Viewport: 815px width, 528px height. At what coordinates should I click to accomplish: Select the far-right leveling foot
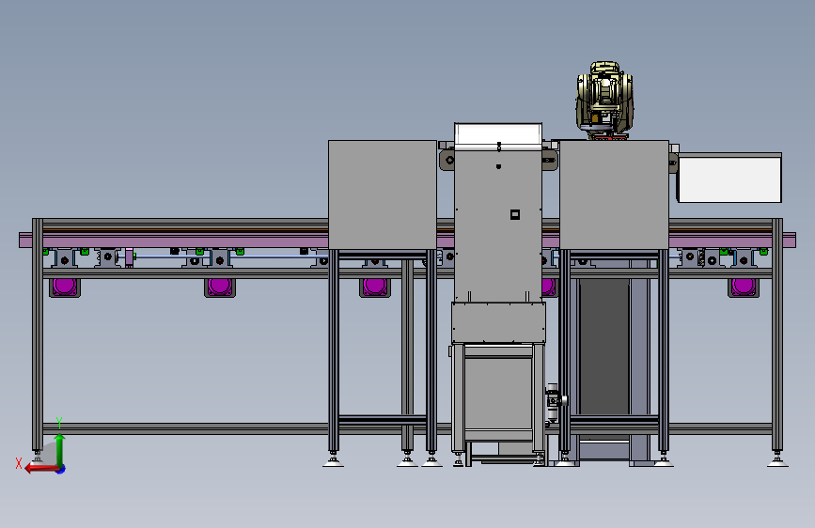777,460
